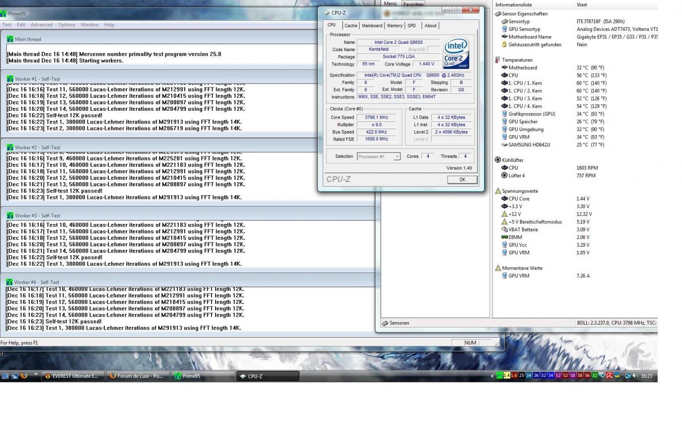The image size is (682, 426).
Task: Switch to Prime95 taskbar button
Action: (203, 376)
